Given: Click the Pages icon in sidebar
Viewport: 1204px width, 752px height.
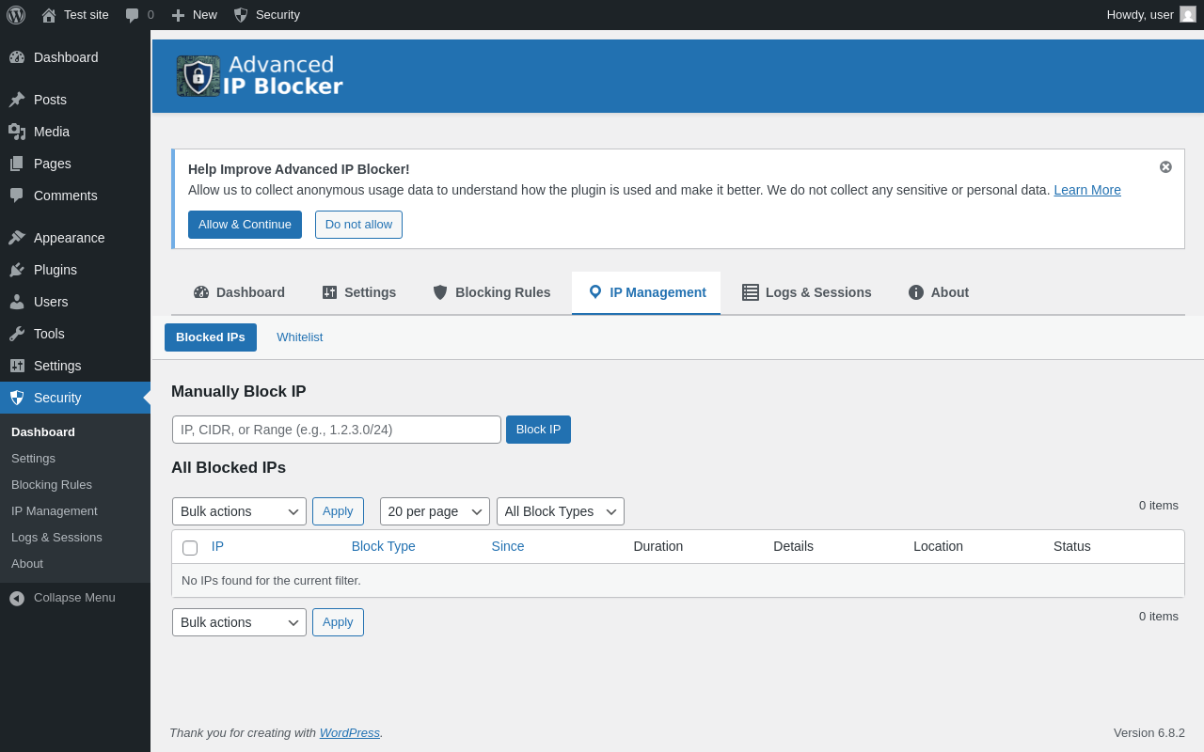Looking at the screenshot, I should (x=17, y=164).
